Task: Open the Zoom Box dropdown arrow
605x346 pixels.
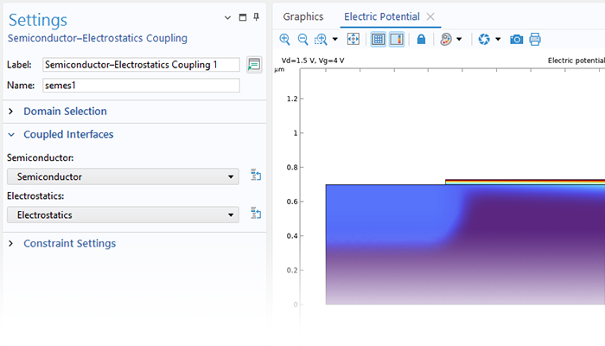Action: click(x=335, y=39)
